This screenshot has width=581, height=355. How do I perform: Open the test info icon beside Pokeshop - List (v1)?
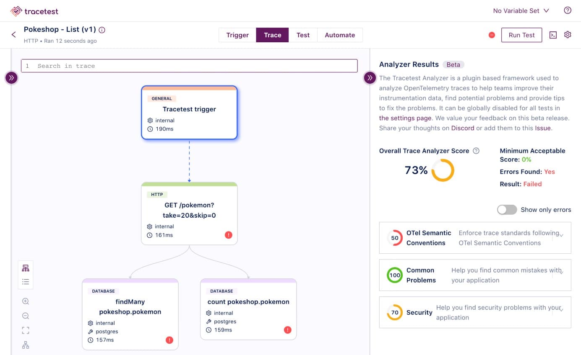[102, 30]
